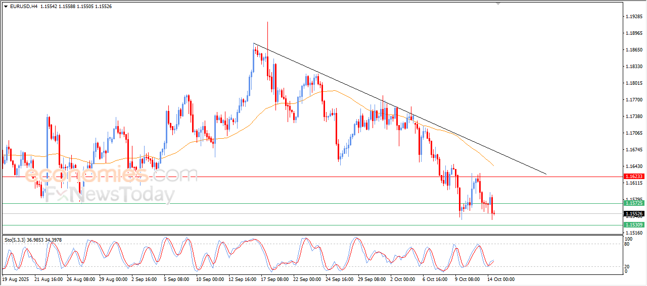The image size is (647, 286).
Task: Click the 2 Sep 16:00 time label
Action: click(x=145, y=279)
